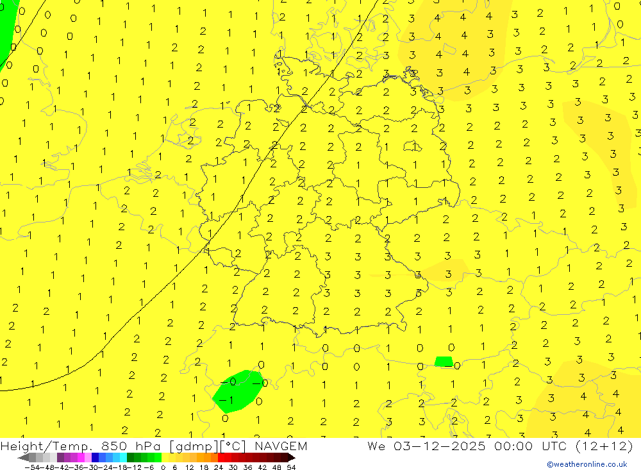Select the bright red 24°C legend swatch
Image resolution: width=641 pixels, height=470 pixels.
pyautogui.click(x=222, y=458)
